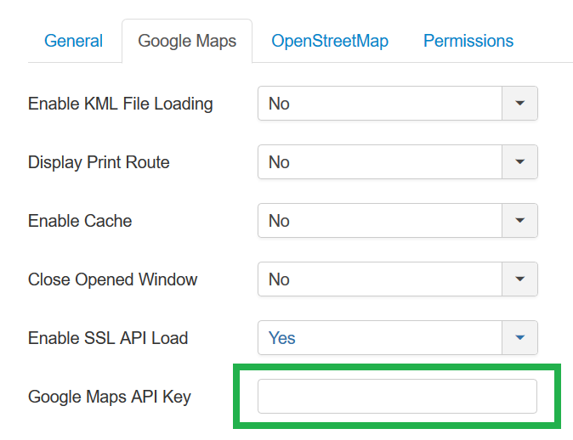
Task: Click the Google Maps API Key label
Action: click(x=110, y=397)
